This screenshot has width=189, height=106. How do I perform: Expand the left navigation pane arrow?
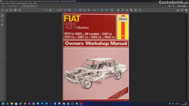pyautogui.click(x=5, y=57)
